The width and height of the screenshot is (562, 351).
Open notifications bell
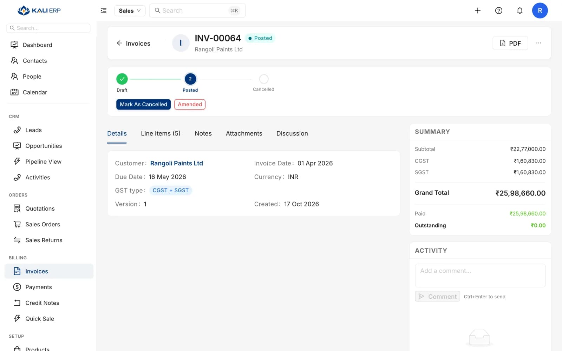(520, 11)
